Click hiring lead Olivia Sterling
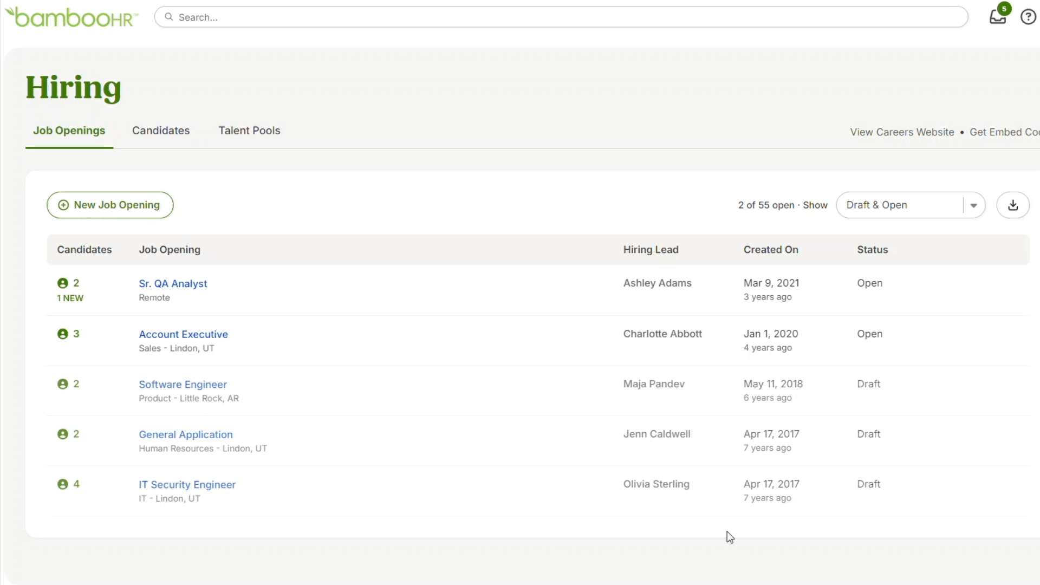Screen dimensions: 1040x585 [656, 484]
